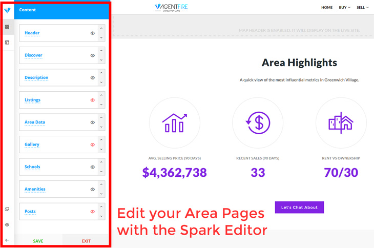Click the RENT VS OWNERSHIP label
The width and height of the screenshot is (374, 248).
(x=341, y=158)
